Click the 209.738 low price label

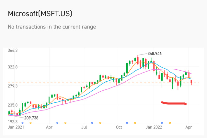coord(31,118)
